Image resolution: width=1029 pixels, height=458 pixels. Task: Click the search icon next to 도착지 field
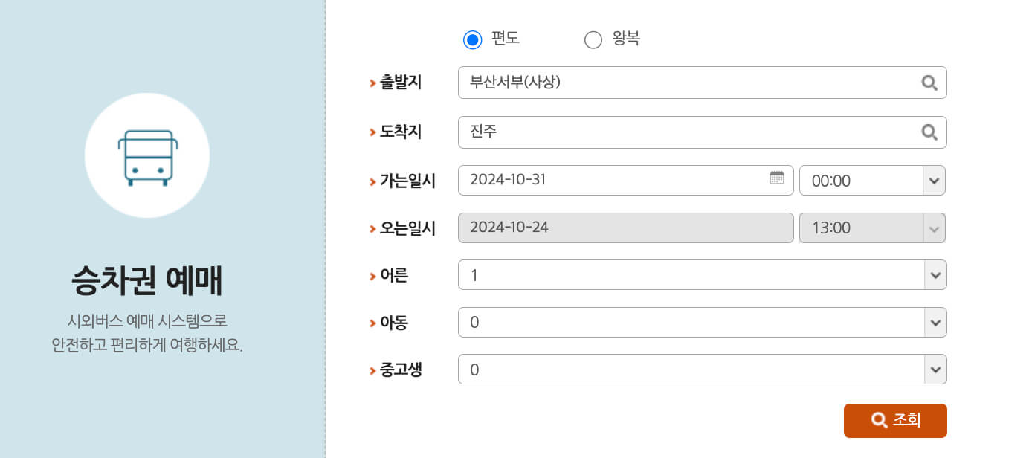pyautogui.click(x=929, y=132)
